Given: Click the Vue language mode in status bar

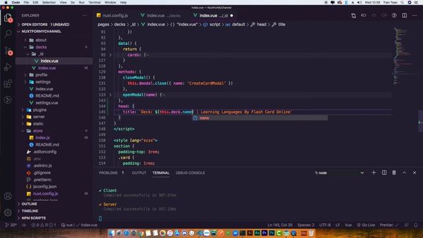Looking at the screenshot, I should pos(348,225).
